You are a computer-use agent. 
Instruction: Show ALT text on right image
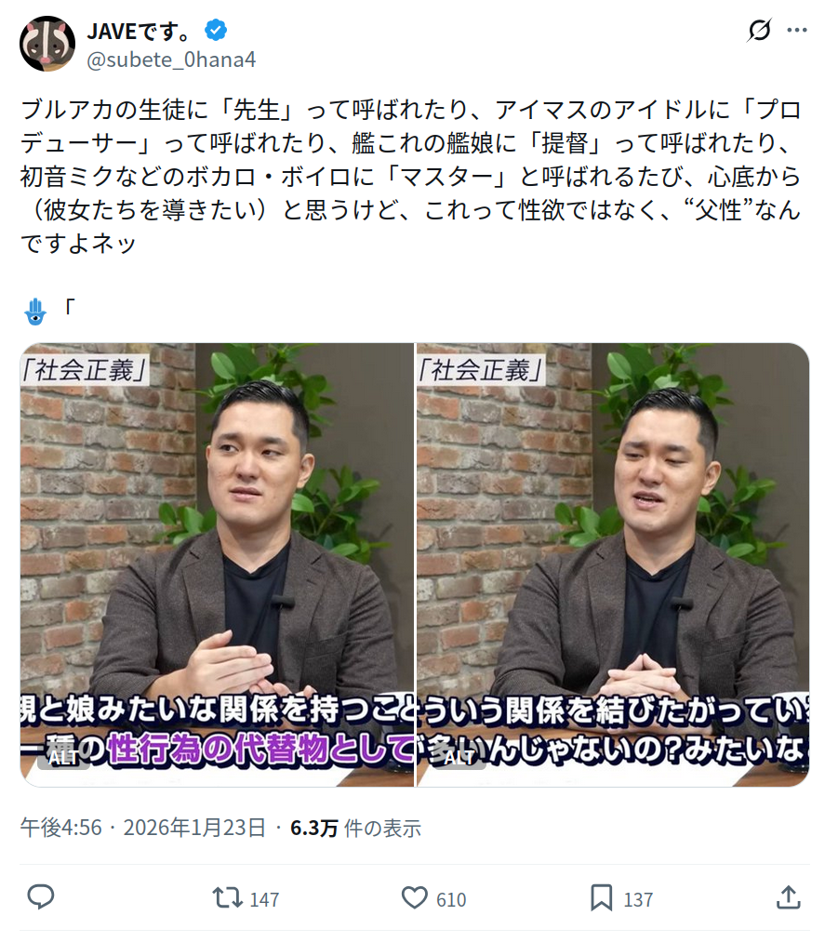[459, 758]
